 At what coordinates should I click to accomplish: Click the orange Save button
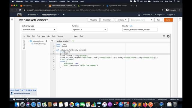coord(168,20)
